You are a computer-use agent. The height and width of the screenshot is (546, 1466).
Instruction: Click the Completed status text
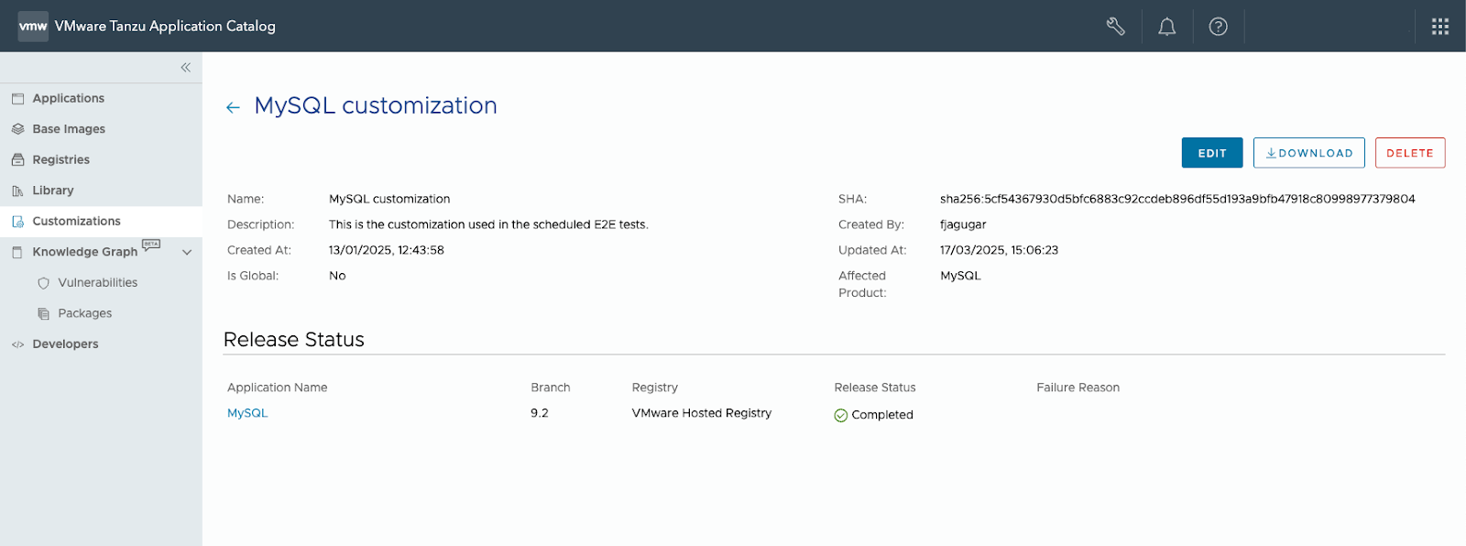pos(881,415)
